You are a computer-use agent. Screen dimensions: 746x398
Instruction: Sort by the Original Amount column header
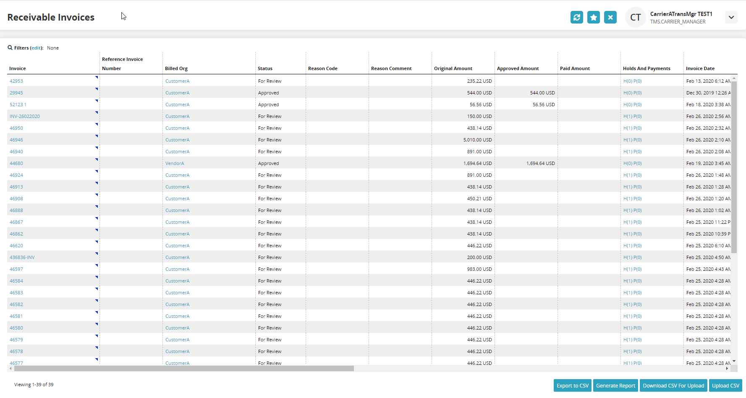coord(453,68)
